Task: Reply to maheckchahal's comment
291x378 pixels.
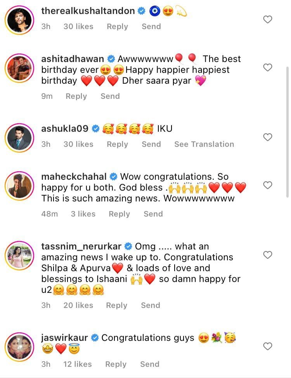Action: [119, 214]
